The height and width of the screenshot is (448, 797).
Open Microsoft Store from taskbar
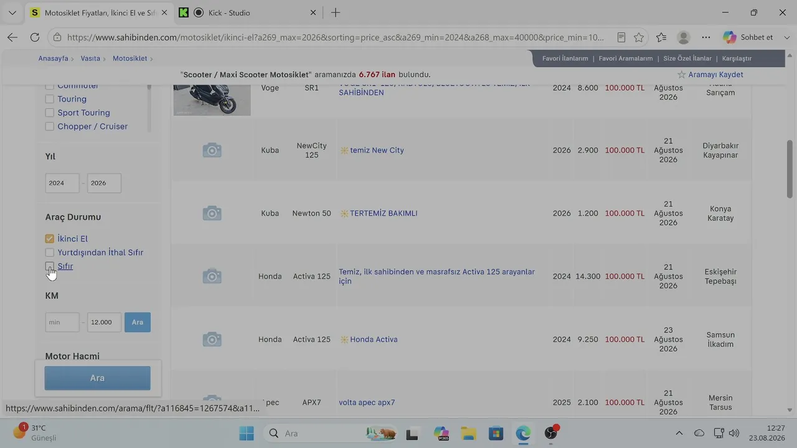[496, 433]
